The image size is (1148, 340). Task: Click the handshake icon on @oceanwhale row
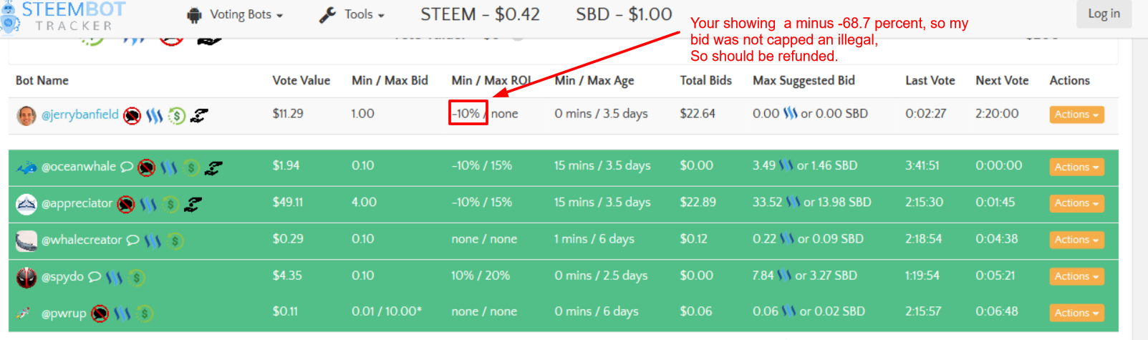[x=213, y=168]
